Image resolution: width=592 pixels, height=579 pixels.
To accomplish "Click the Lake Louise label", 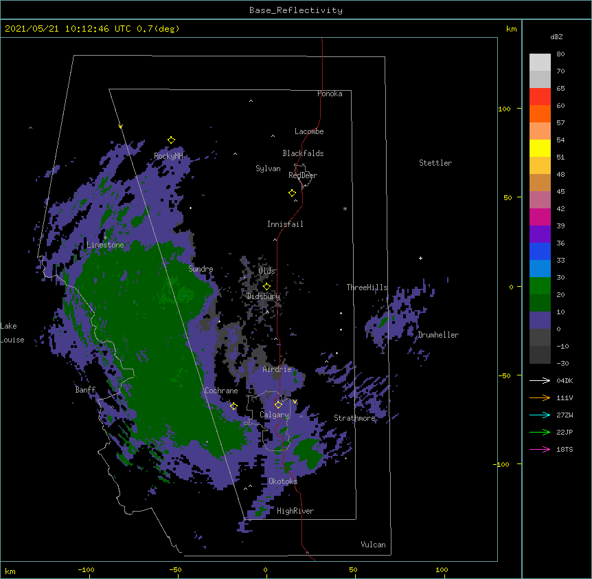I will coord(12,333).
